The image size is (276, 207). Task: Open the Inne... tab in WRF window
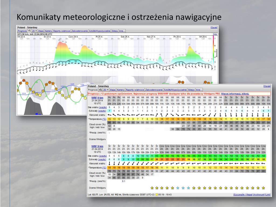click(199, 90)
